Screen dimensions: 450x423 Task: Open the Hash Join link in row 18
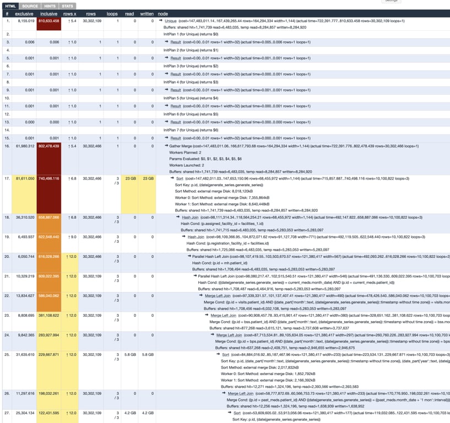(190, 218)
